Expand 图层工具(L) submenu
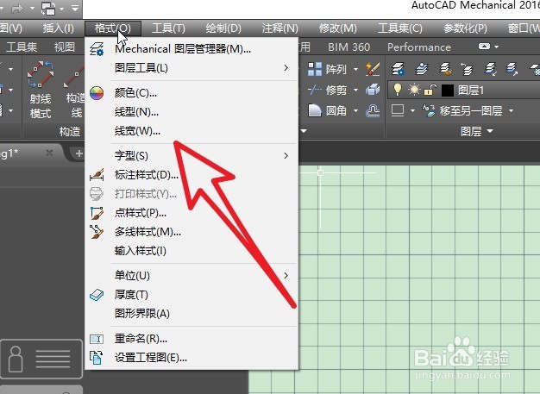The image size is (540, 394). click(192, 68)
